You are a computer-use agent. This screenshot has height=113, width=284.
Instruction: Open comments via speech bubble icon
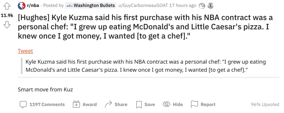tap(23, 104)
